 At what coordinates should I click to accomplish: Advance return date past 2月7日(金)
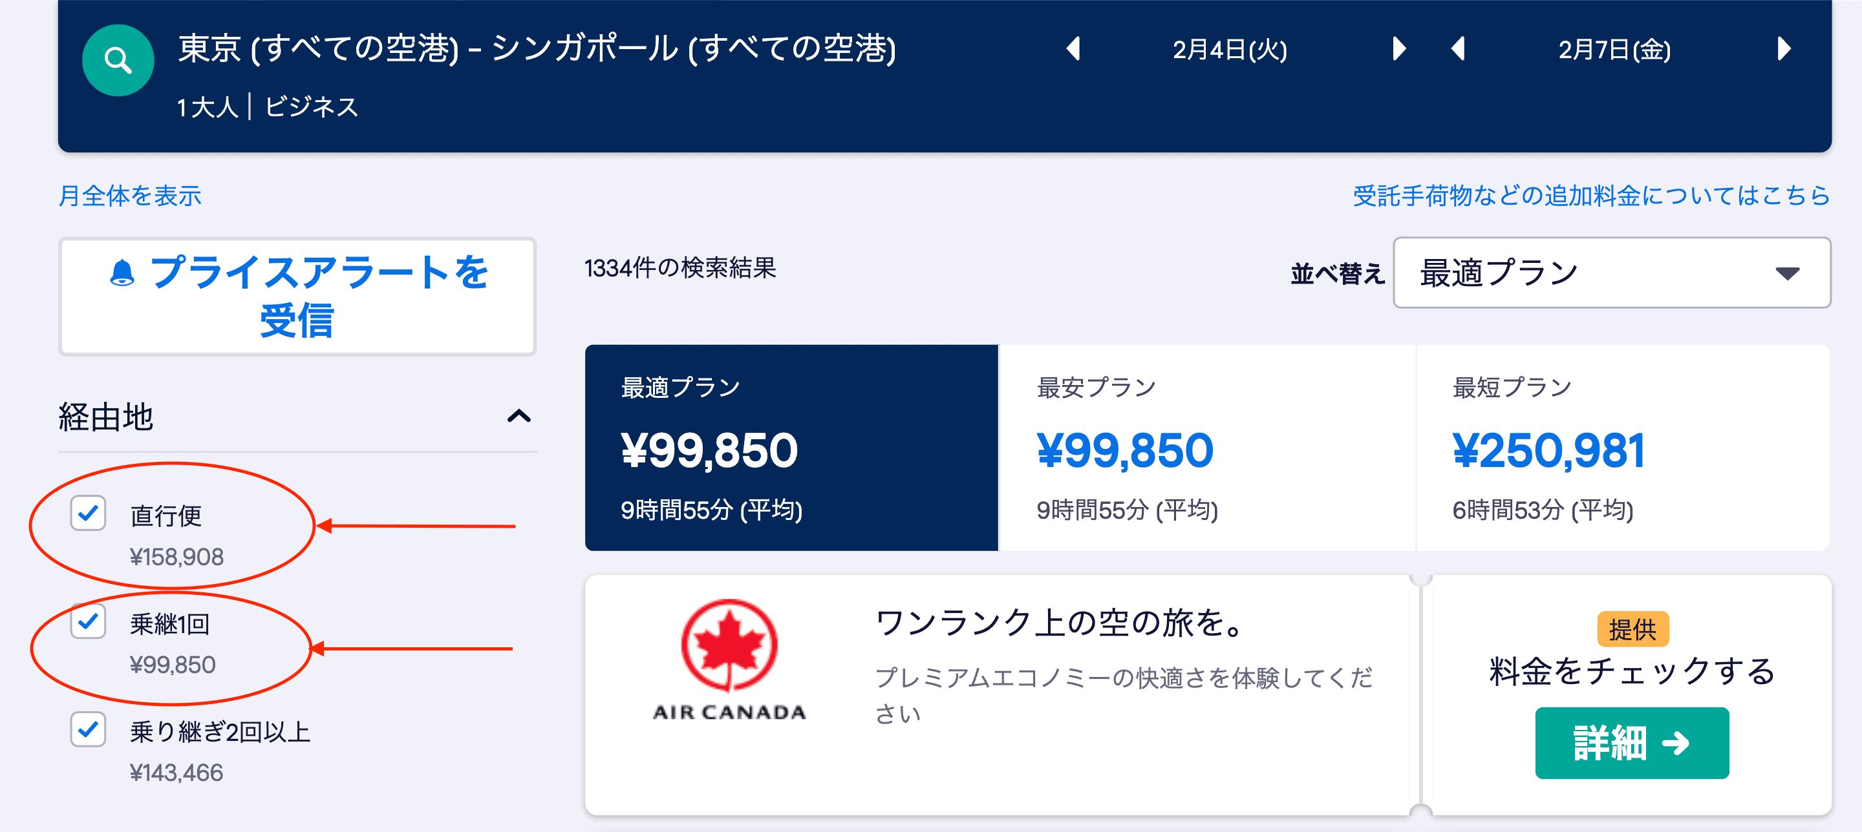click(x=1785, y=49)
